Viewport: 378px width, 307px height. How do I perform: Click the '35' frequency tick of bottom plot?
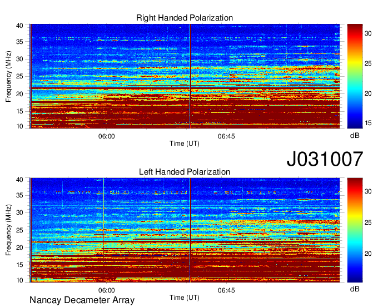coord(20,195)
